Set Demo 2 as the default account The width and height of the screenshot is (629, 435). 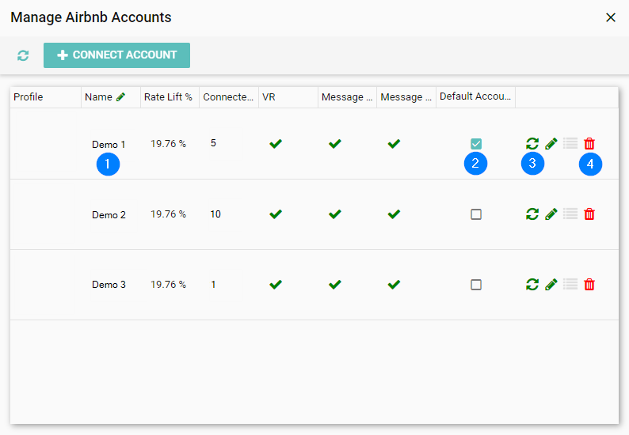tap(476, 214)
